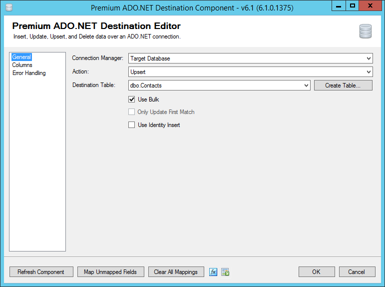Select the General page

[21, 57]
